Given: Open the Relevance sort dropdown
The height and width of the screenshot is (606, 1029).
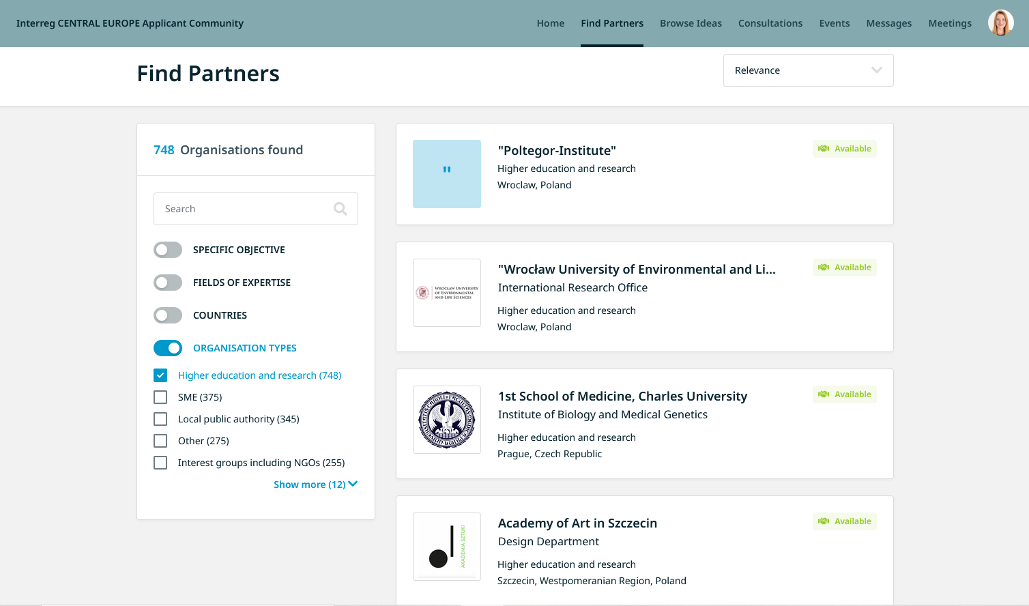Looking at the screenshot, I should click(809, 70).
